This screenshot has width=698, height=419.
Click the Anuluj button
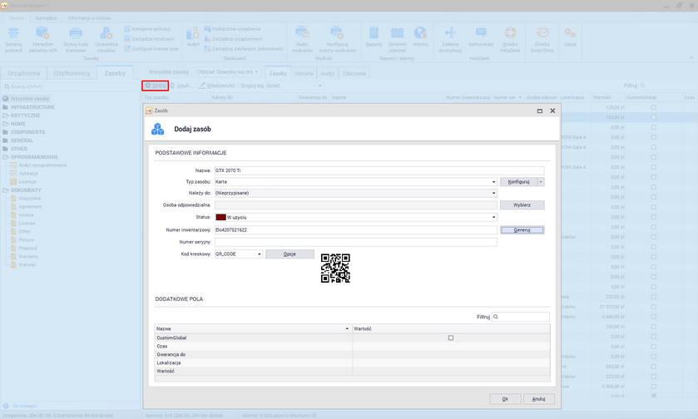538,399
